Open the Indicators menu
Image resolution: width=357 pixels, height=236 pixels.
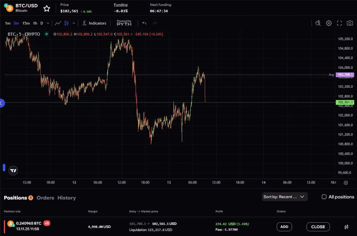click(x=94, y=23)
